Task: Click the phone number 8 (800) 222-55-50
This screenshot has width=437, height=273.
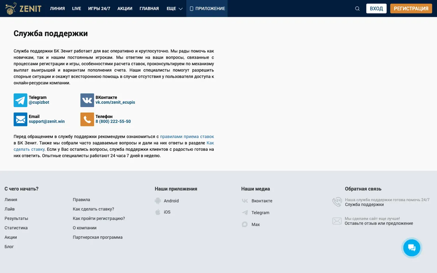Action: pyautogui.click(x=113, y=122)
